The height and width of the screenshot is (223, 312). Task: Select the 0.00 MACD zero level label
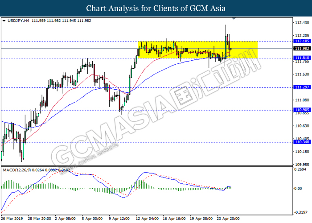(x=298, y=188)
